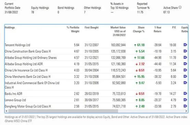Click rating icon on Alibaba ADR row
This screenshot has height=125, width=190.
(x=185, y=64)
